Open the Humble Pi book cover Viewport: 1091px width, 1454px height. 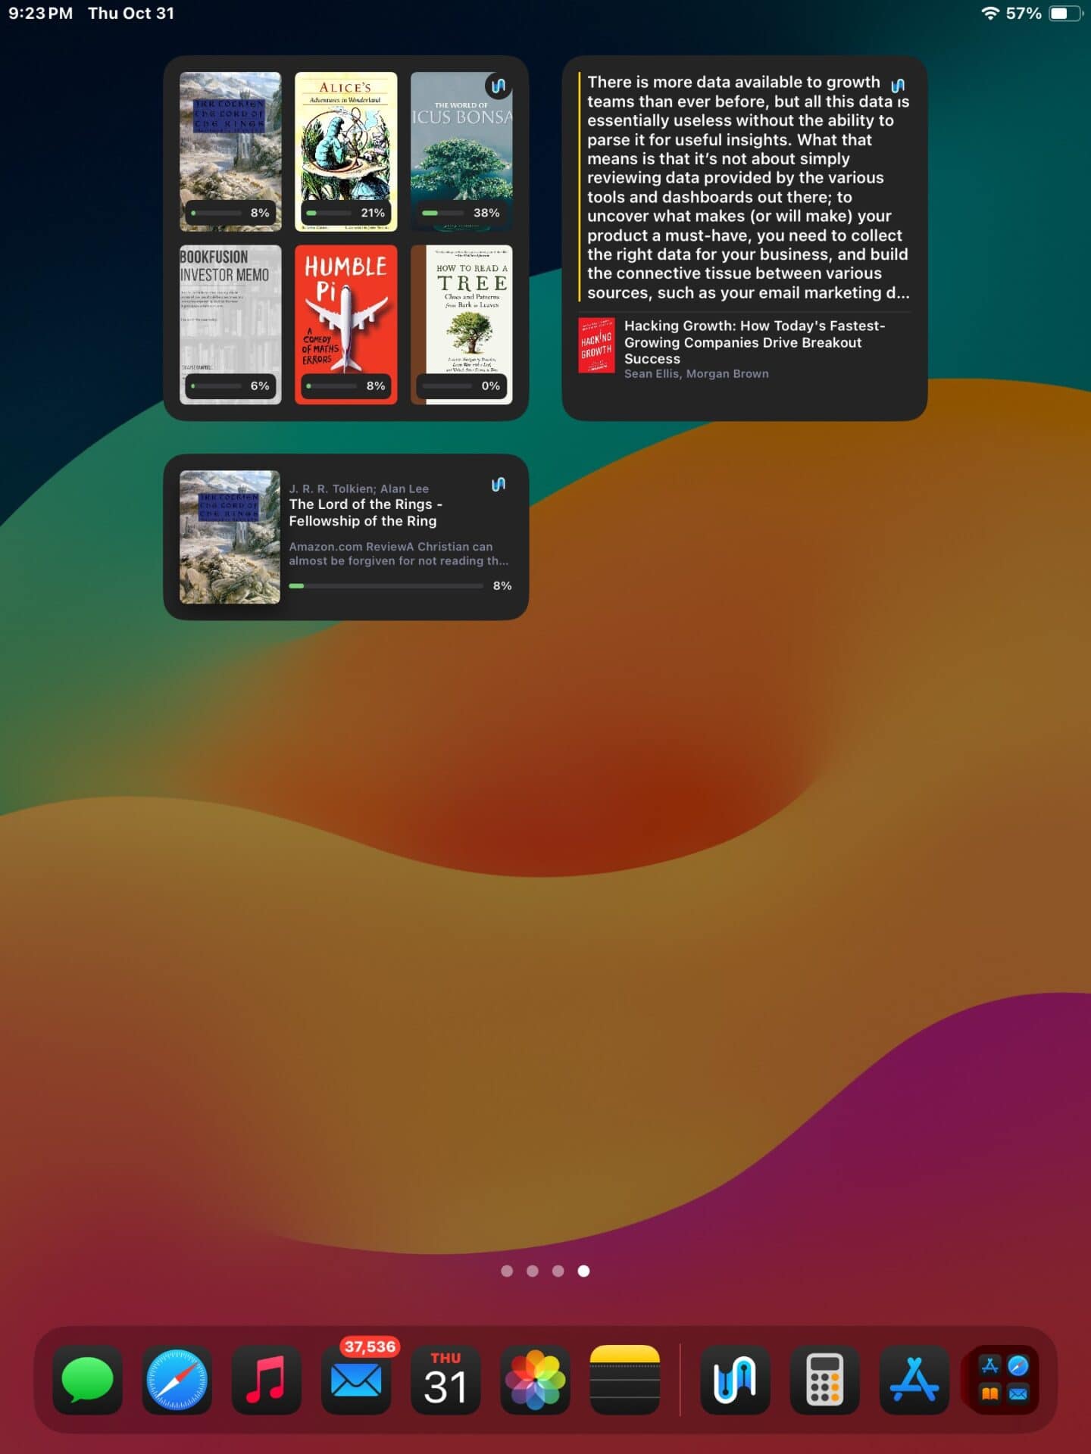tap(345, 318)
